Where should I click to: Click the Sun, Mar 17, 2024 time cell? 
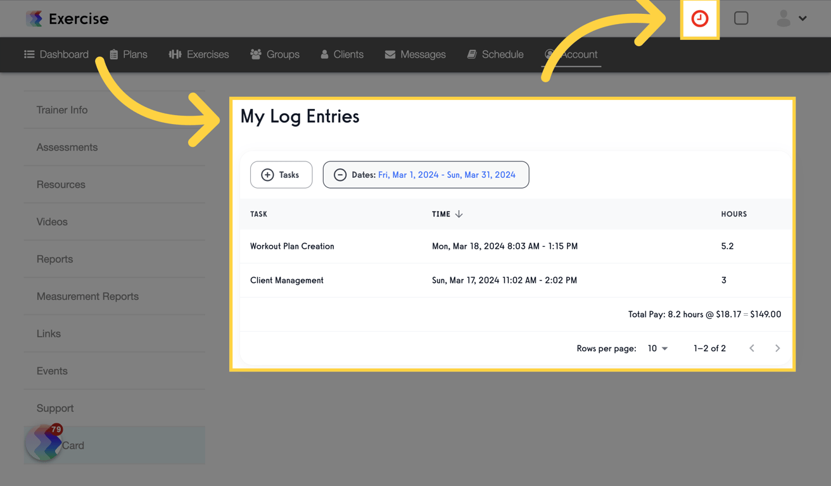504,280
